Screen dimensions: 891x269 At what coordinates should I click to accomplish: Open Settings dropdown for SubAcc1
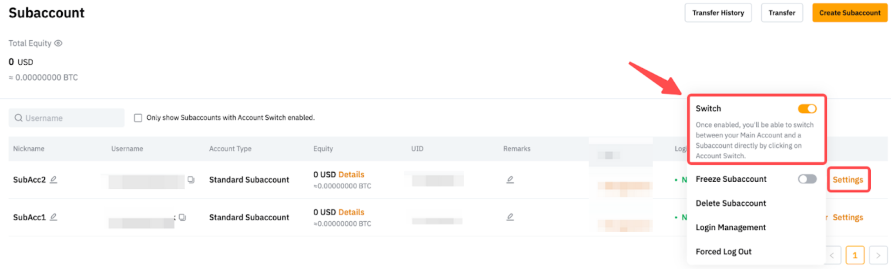point(847,217)
